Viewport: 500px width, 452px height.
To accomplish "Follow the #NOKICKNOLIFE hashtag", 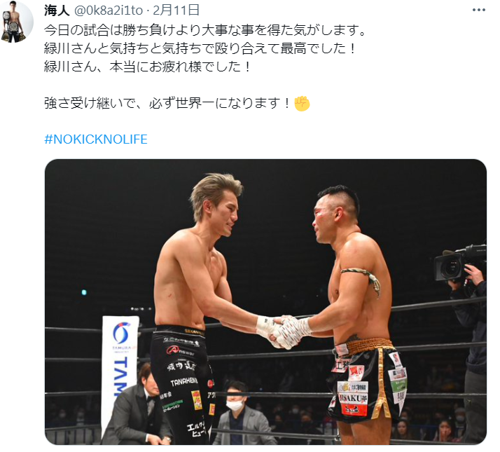I will (96, 139).
